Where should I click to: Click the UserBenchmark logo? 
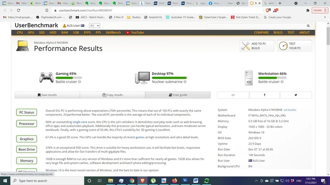[x=36, y=26]
